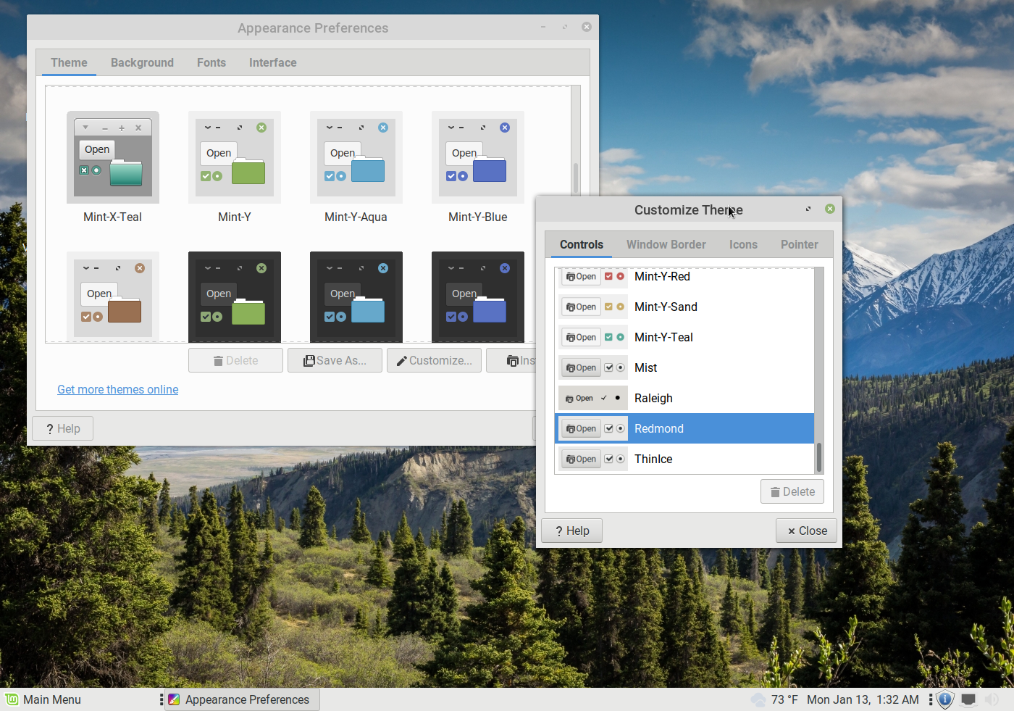Click the weather icon in system tray
The width and height of the screenshot is (1014, 711).
[758, 699]
